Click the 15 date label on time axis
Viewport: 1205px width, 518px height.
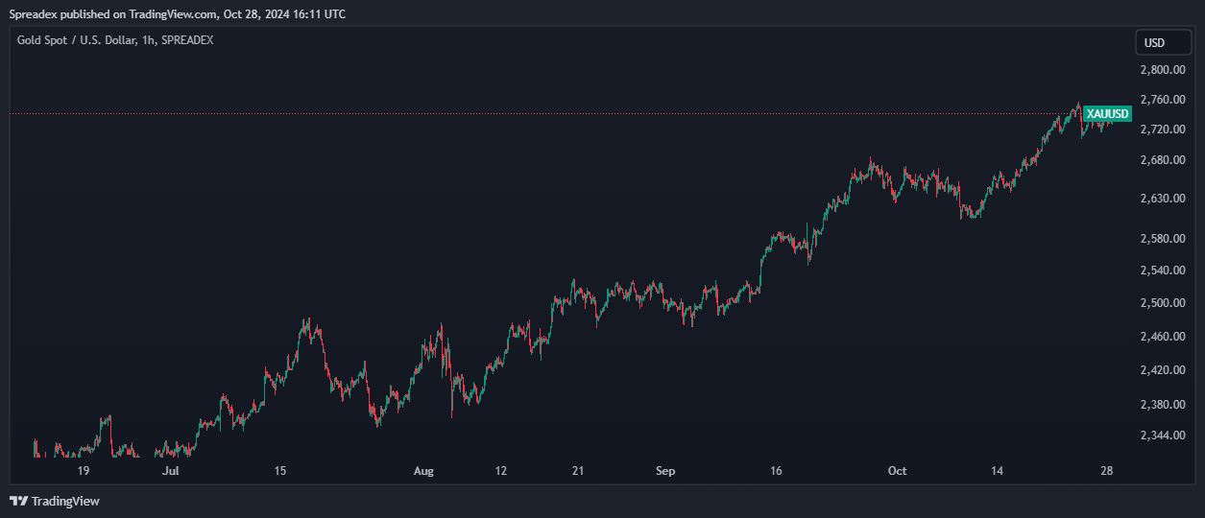tap(279, 471)
